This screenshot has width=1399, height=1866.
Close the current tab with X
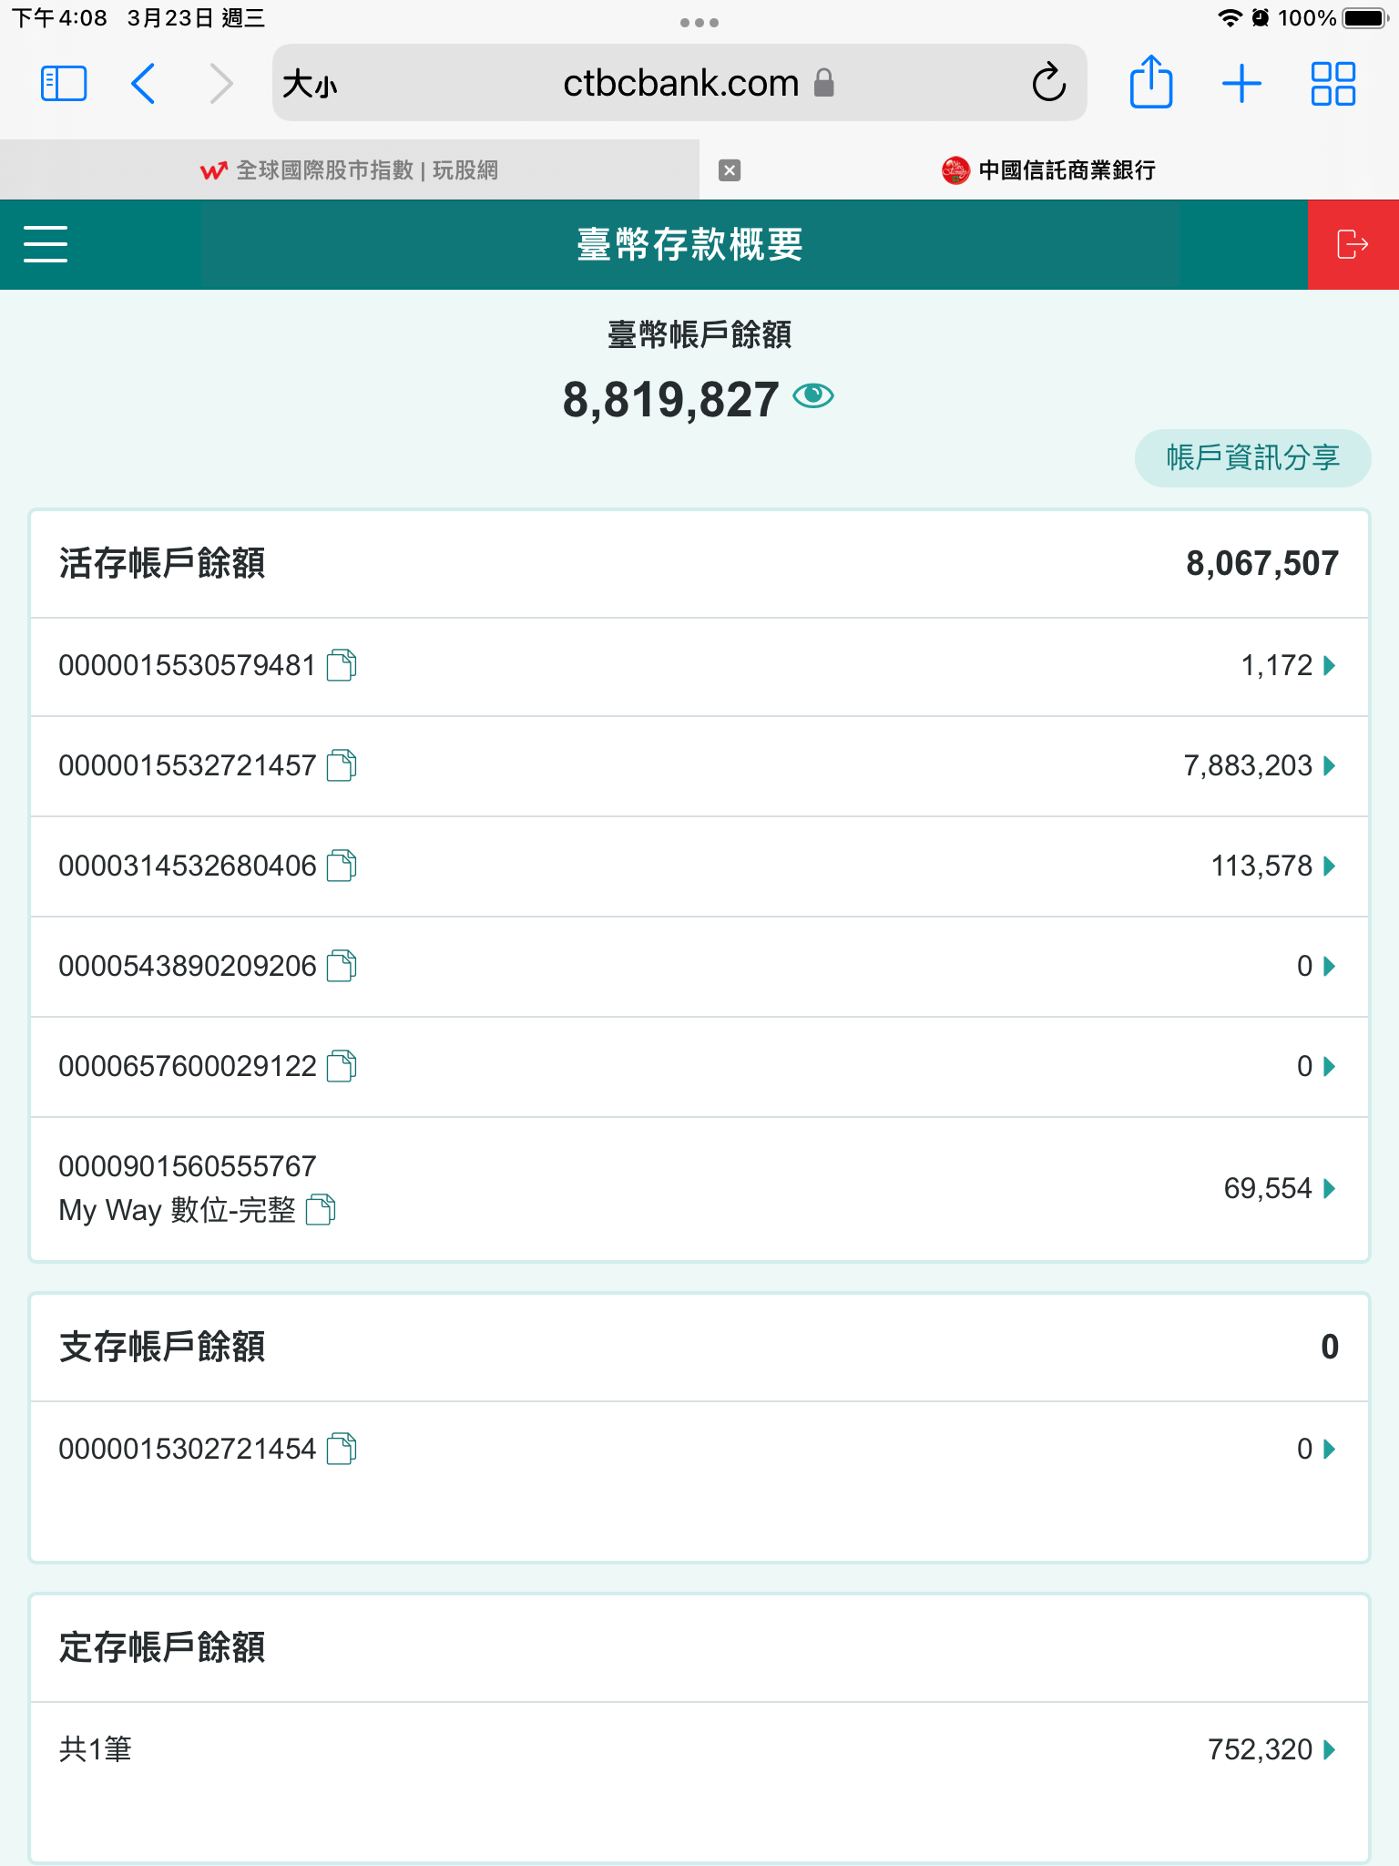point(730,170)
